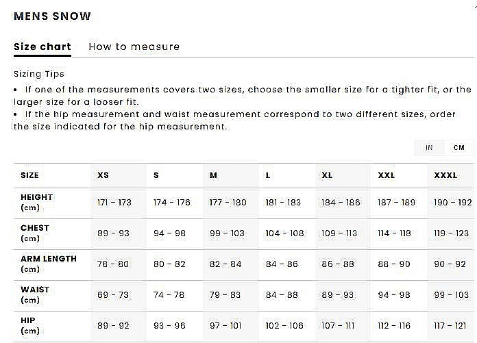Click the MENS SNOW heading

[52, 16]
